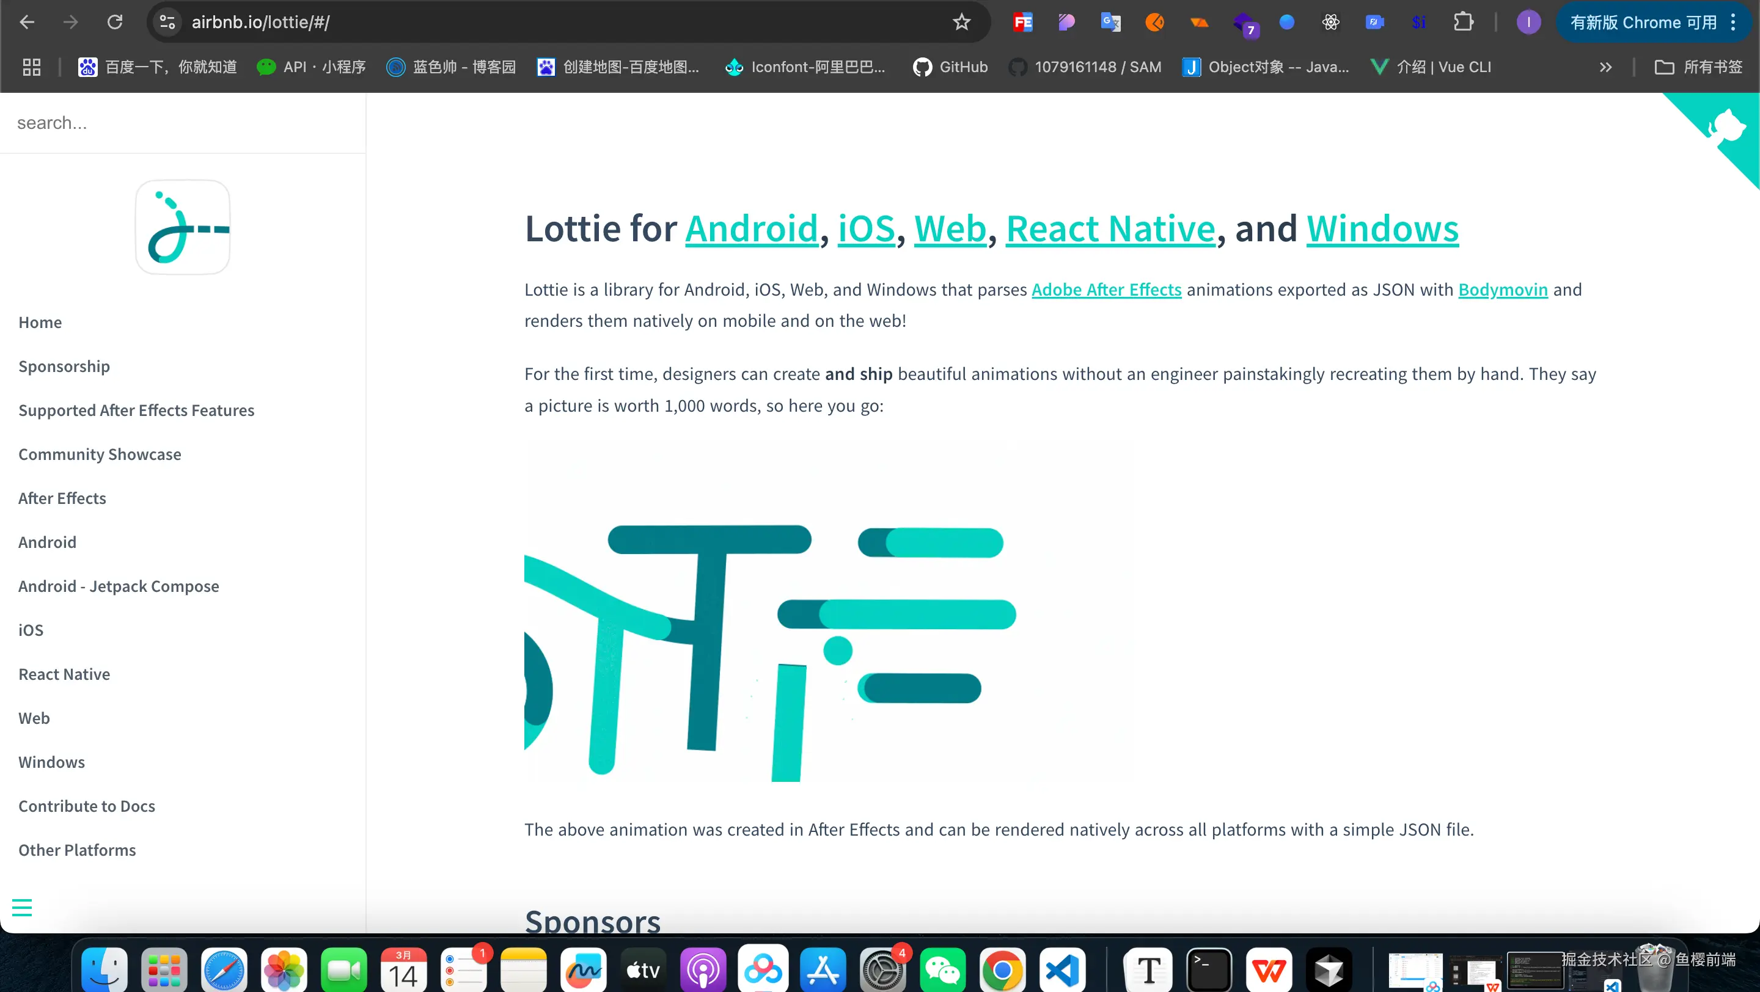Image resolution: width=1760 pixels, height=992 pixels.
Task: Click the React Native heading link
Action: [1110, 228]
